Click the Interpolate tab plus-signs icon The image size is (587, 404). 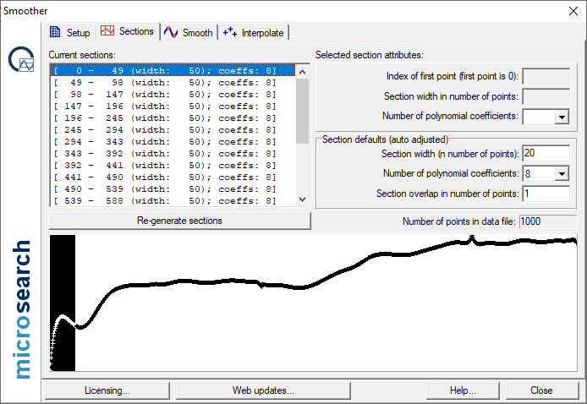[230, 32]
